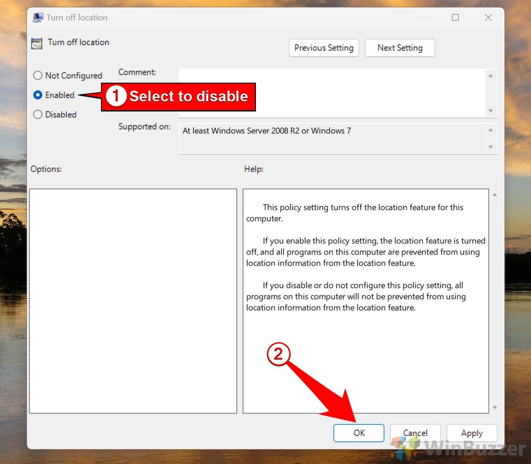531x464 pixels.
Task: Click the Comment box scroll up arrow
Action: [491, 75]
